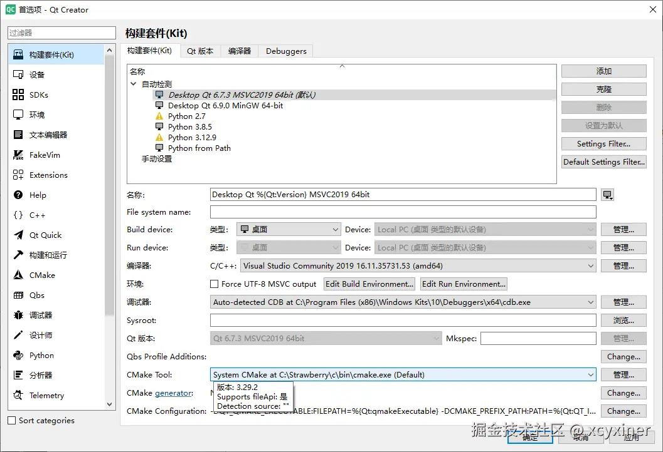Viewport: 663px width, 452px height.
Task: Open the Qbs category icon
Action: point(18,295)
